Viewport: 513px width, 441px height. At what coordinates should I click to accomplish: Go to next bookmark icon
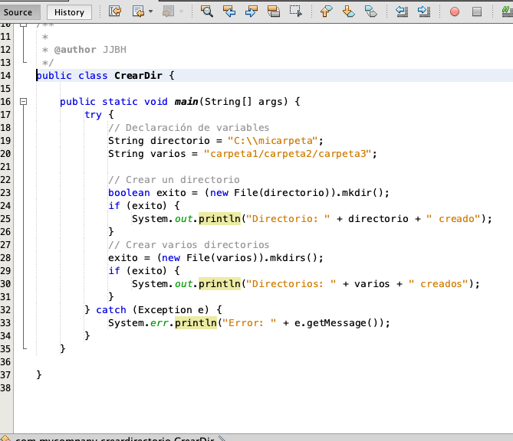(348, 11)
